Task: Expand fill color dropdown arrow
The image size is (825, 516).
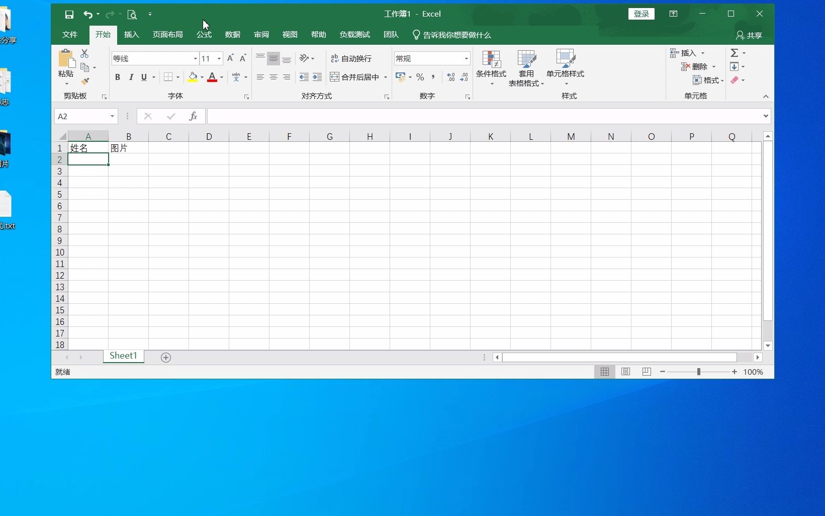Action: (x=202, y=77)
